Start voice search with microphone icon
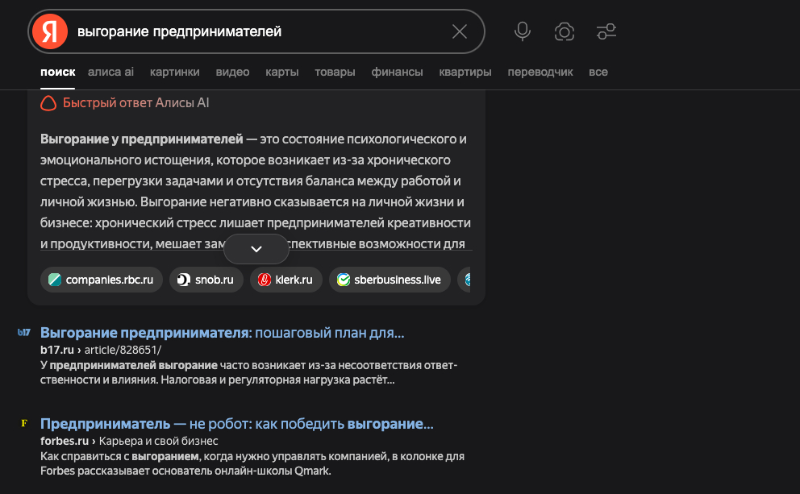800x494 pixels. tap(523, 31)
